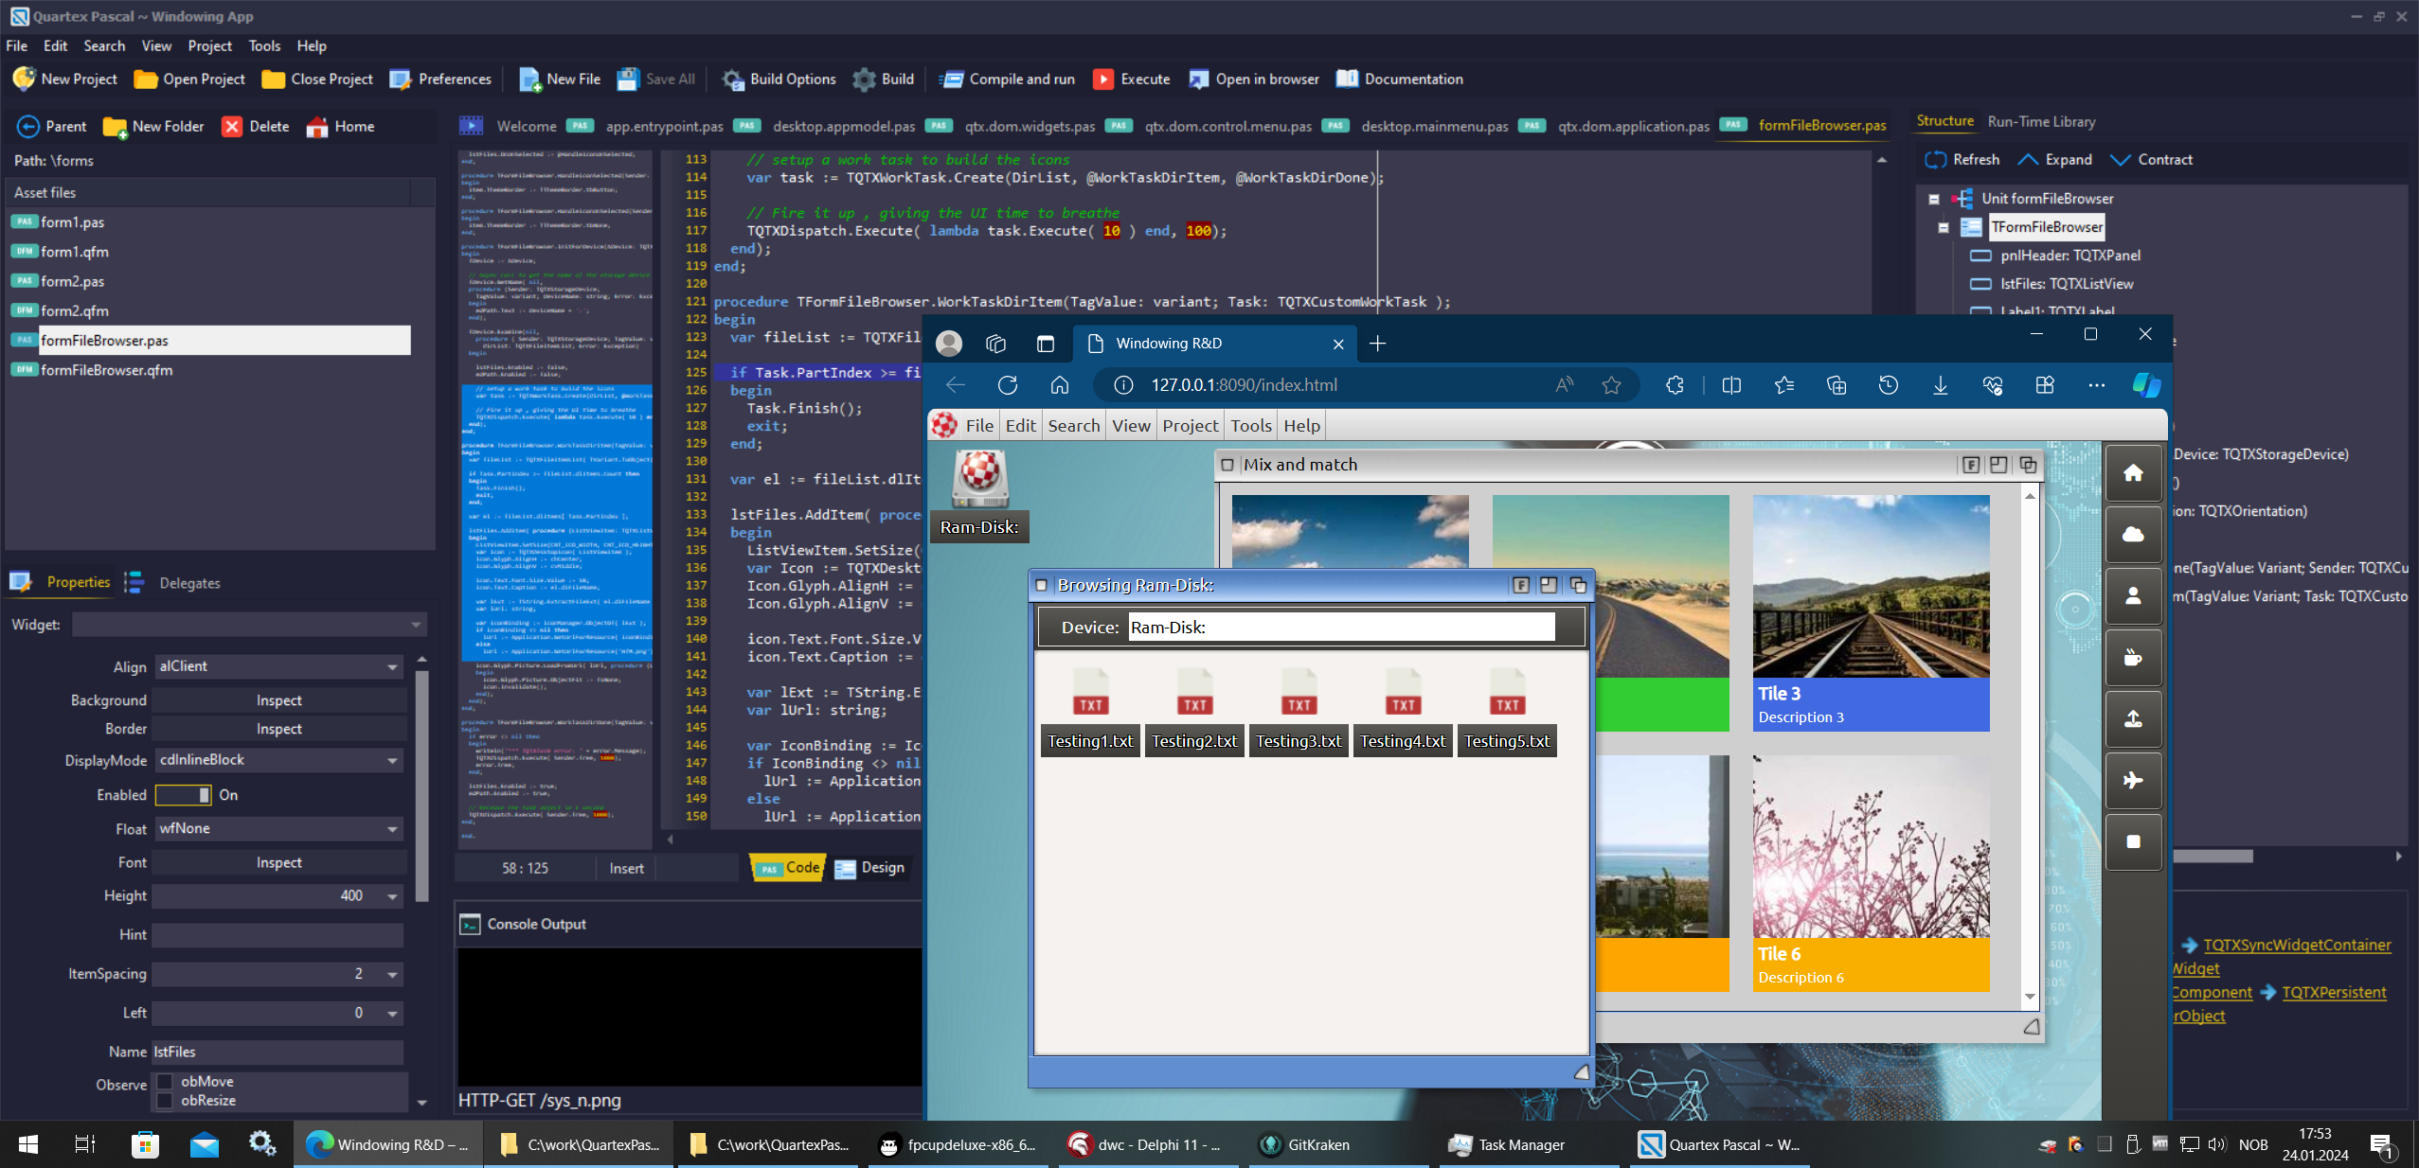
Task: Click the Device Ram-Disk input field
Action: pyautogui.click(x=1340, y=628)
